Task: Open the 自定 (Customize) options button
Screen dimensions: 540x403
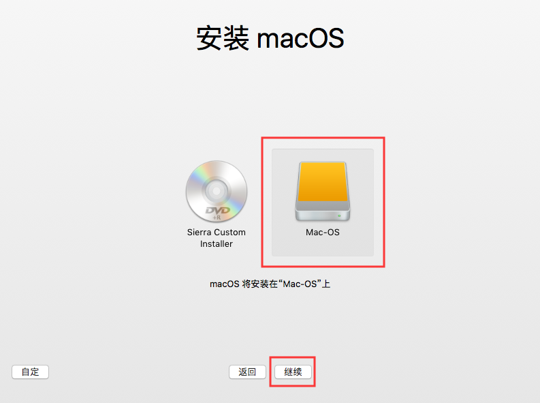Action: pos(31,372)
